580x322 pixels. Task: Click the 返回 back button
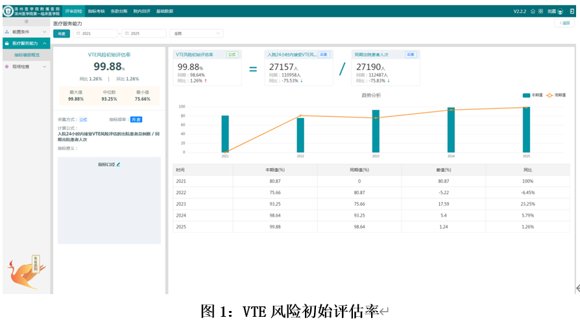(x=564, y=23)
